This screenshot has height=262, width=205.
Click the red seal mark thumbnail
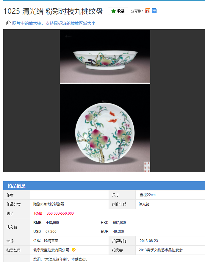pos(147,167)
